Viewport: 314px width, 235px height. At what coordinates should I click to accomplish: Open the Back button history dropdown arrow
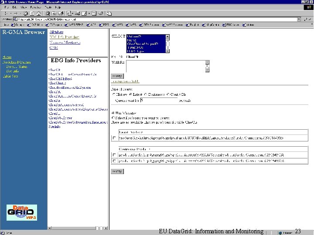[10, 13]
